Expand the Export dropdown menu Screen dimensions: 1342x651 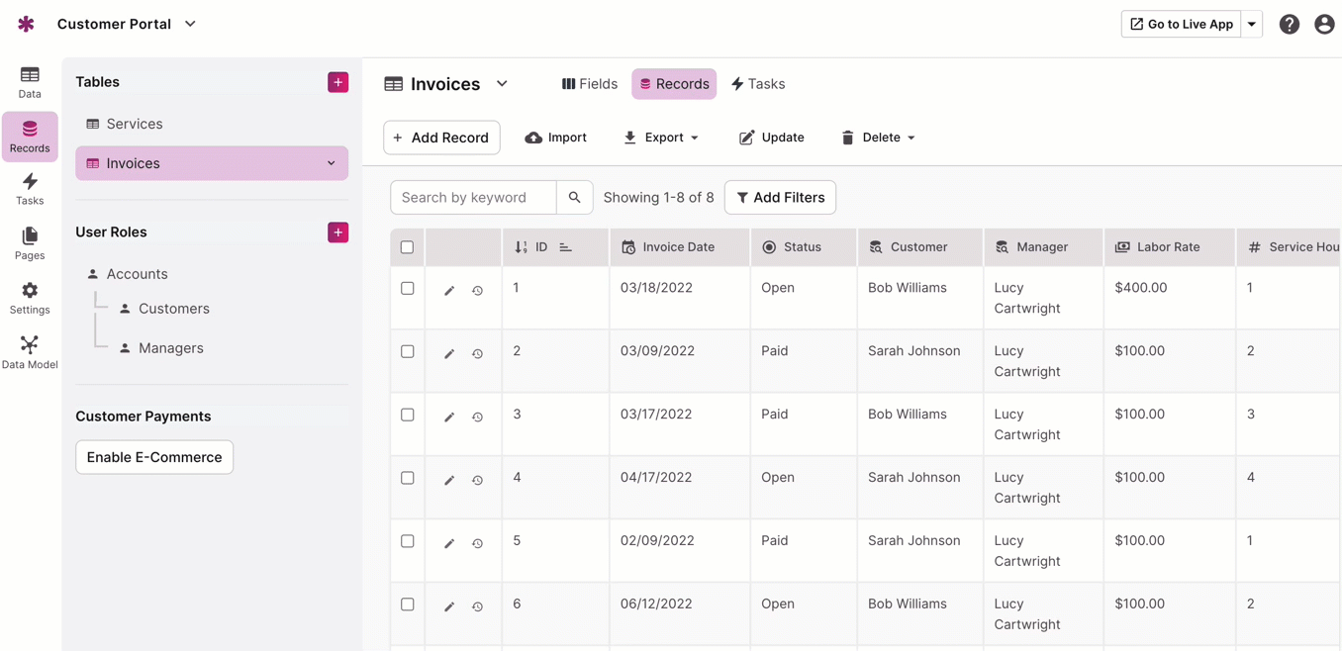pos(661,138)
